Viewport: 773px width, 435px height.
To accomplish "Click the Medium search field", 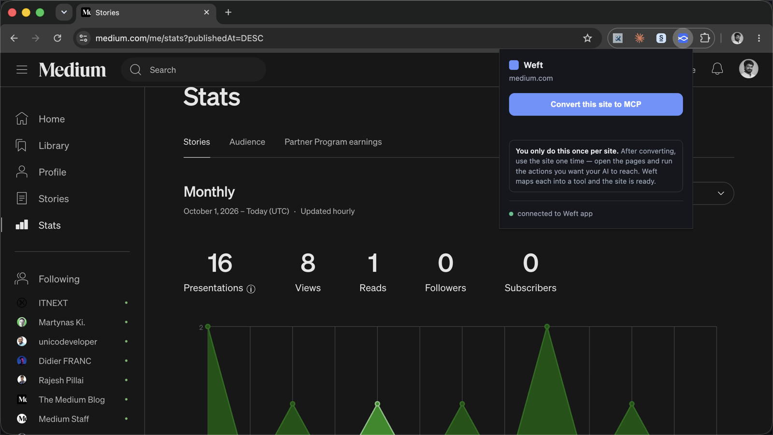I will (194, 70).
